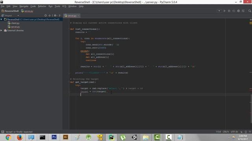Open the Tools menu
The height and width of the screenshot is (141, 252).
click(57, 6)
